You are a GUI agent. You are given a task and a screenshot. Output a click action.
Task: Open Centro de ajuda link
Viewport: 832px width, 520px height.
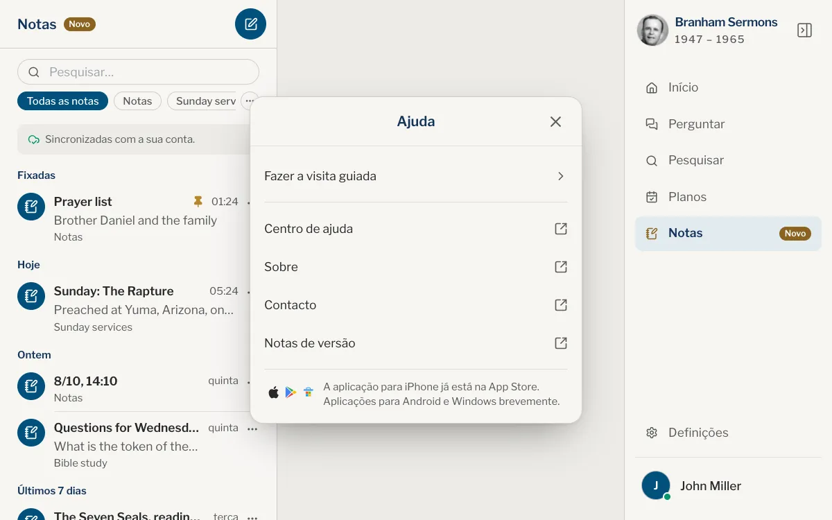pyautogui.click(x=416, y=229)
